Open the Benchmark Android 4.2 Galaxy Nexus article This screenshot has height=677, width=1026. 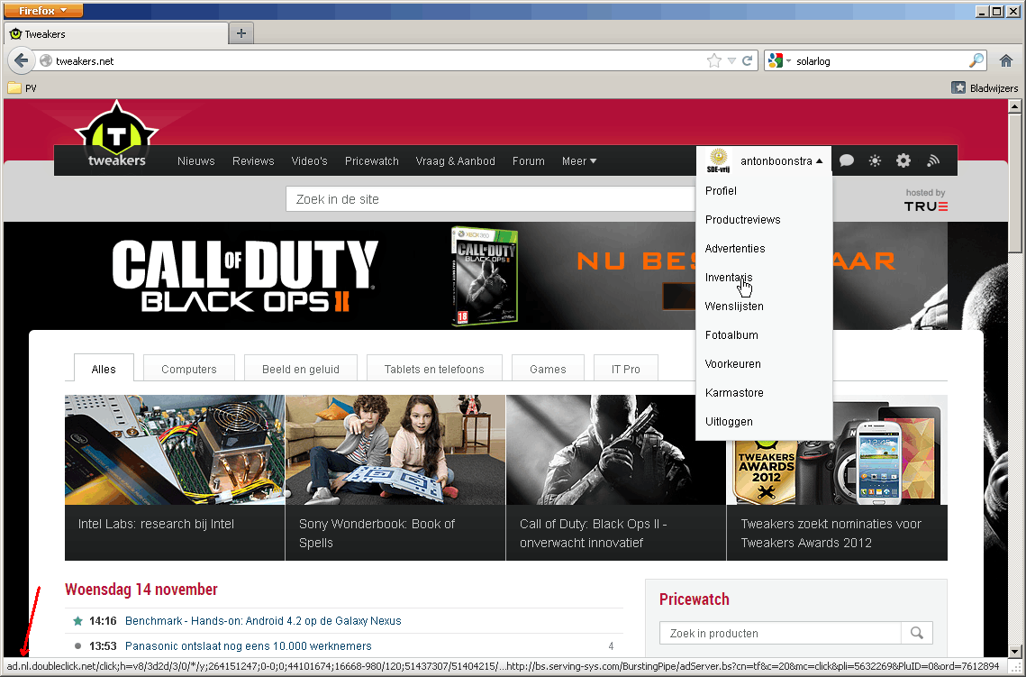pos(263,621)
